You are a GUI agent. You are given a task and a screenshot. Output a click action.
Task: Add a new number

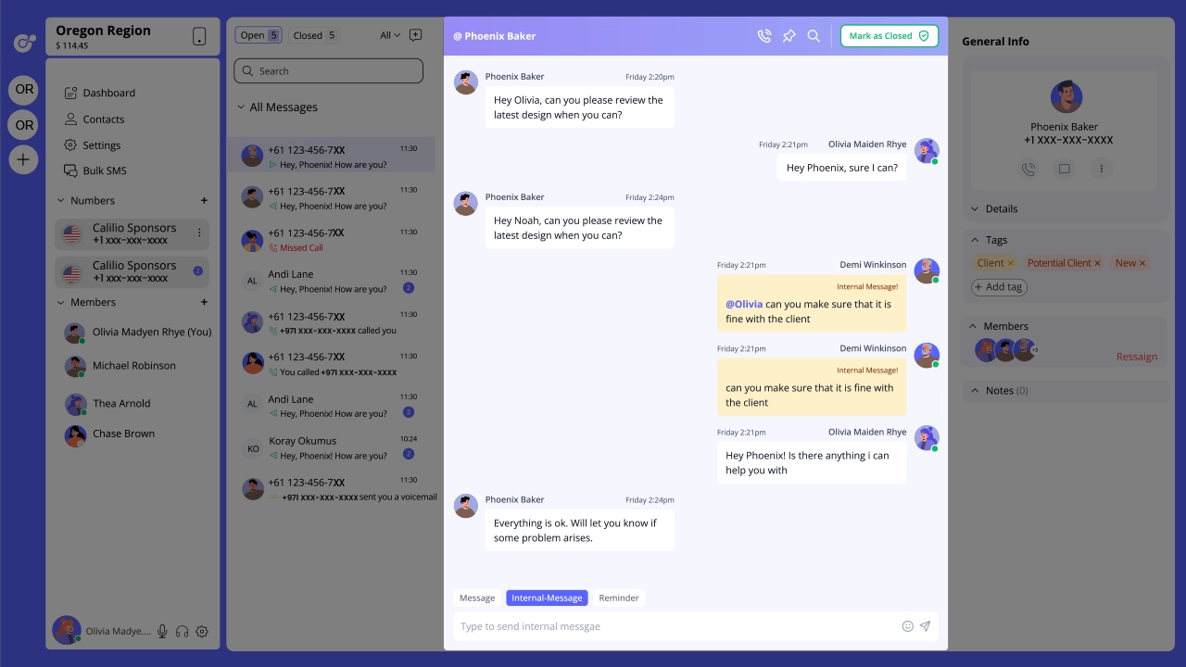(x=204, y=200)
